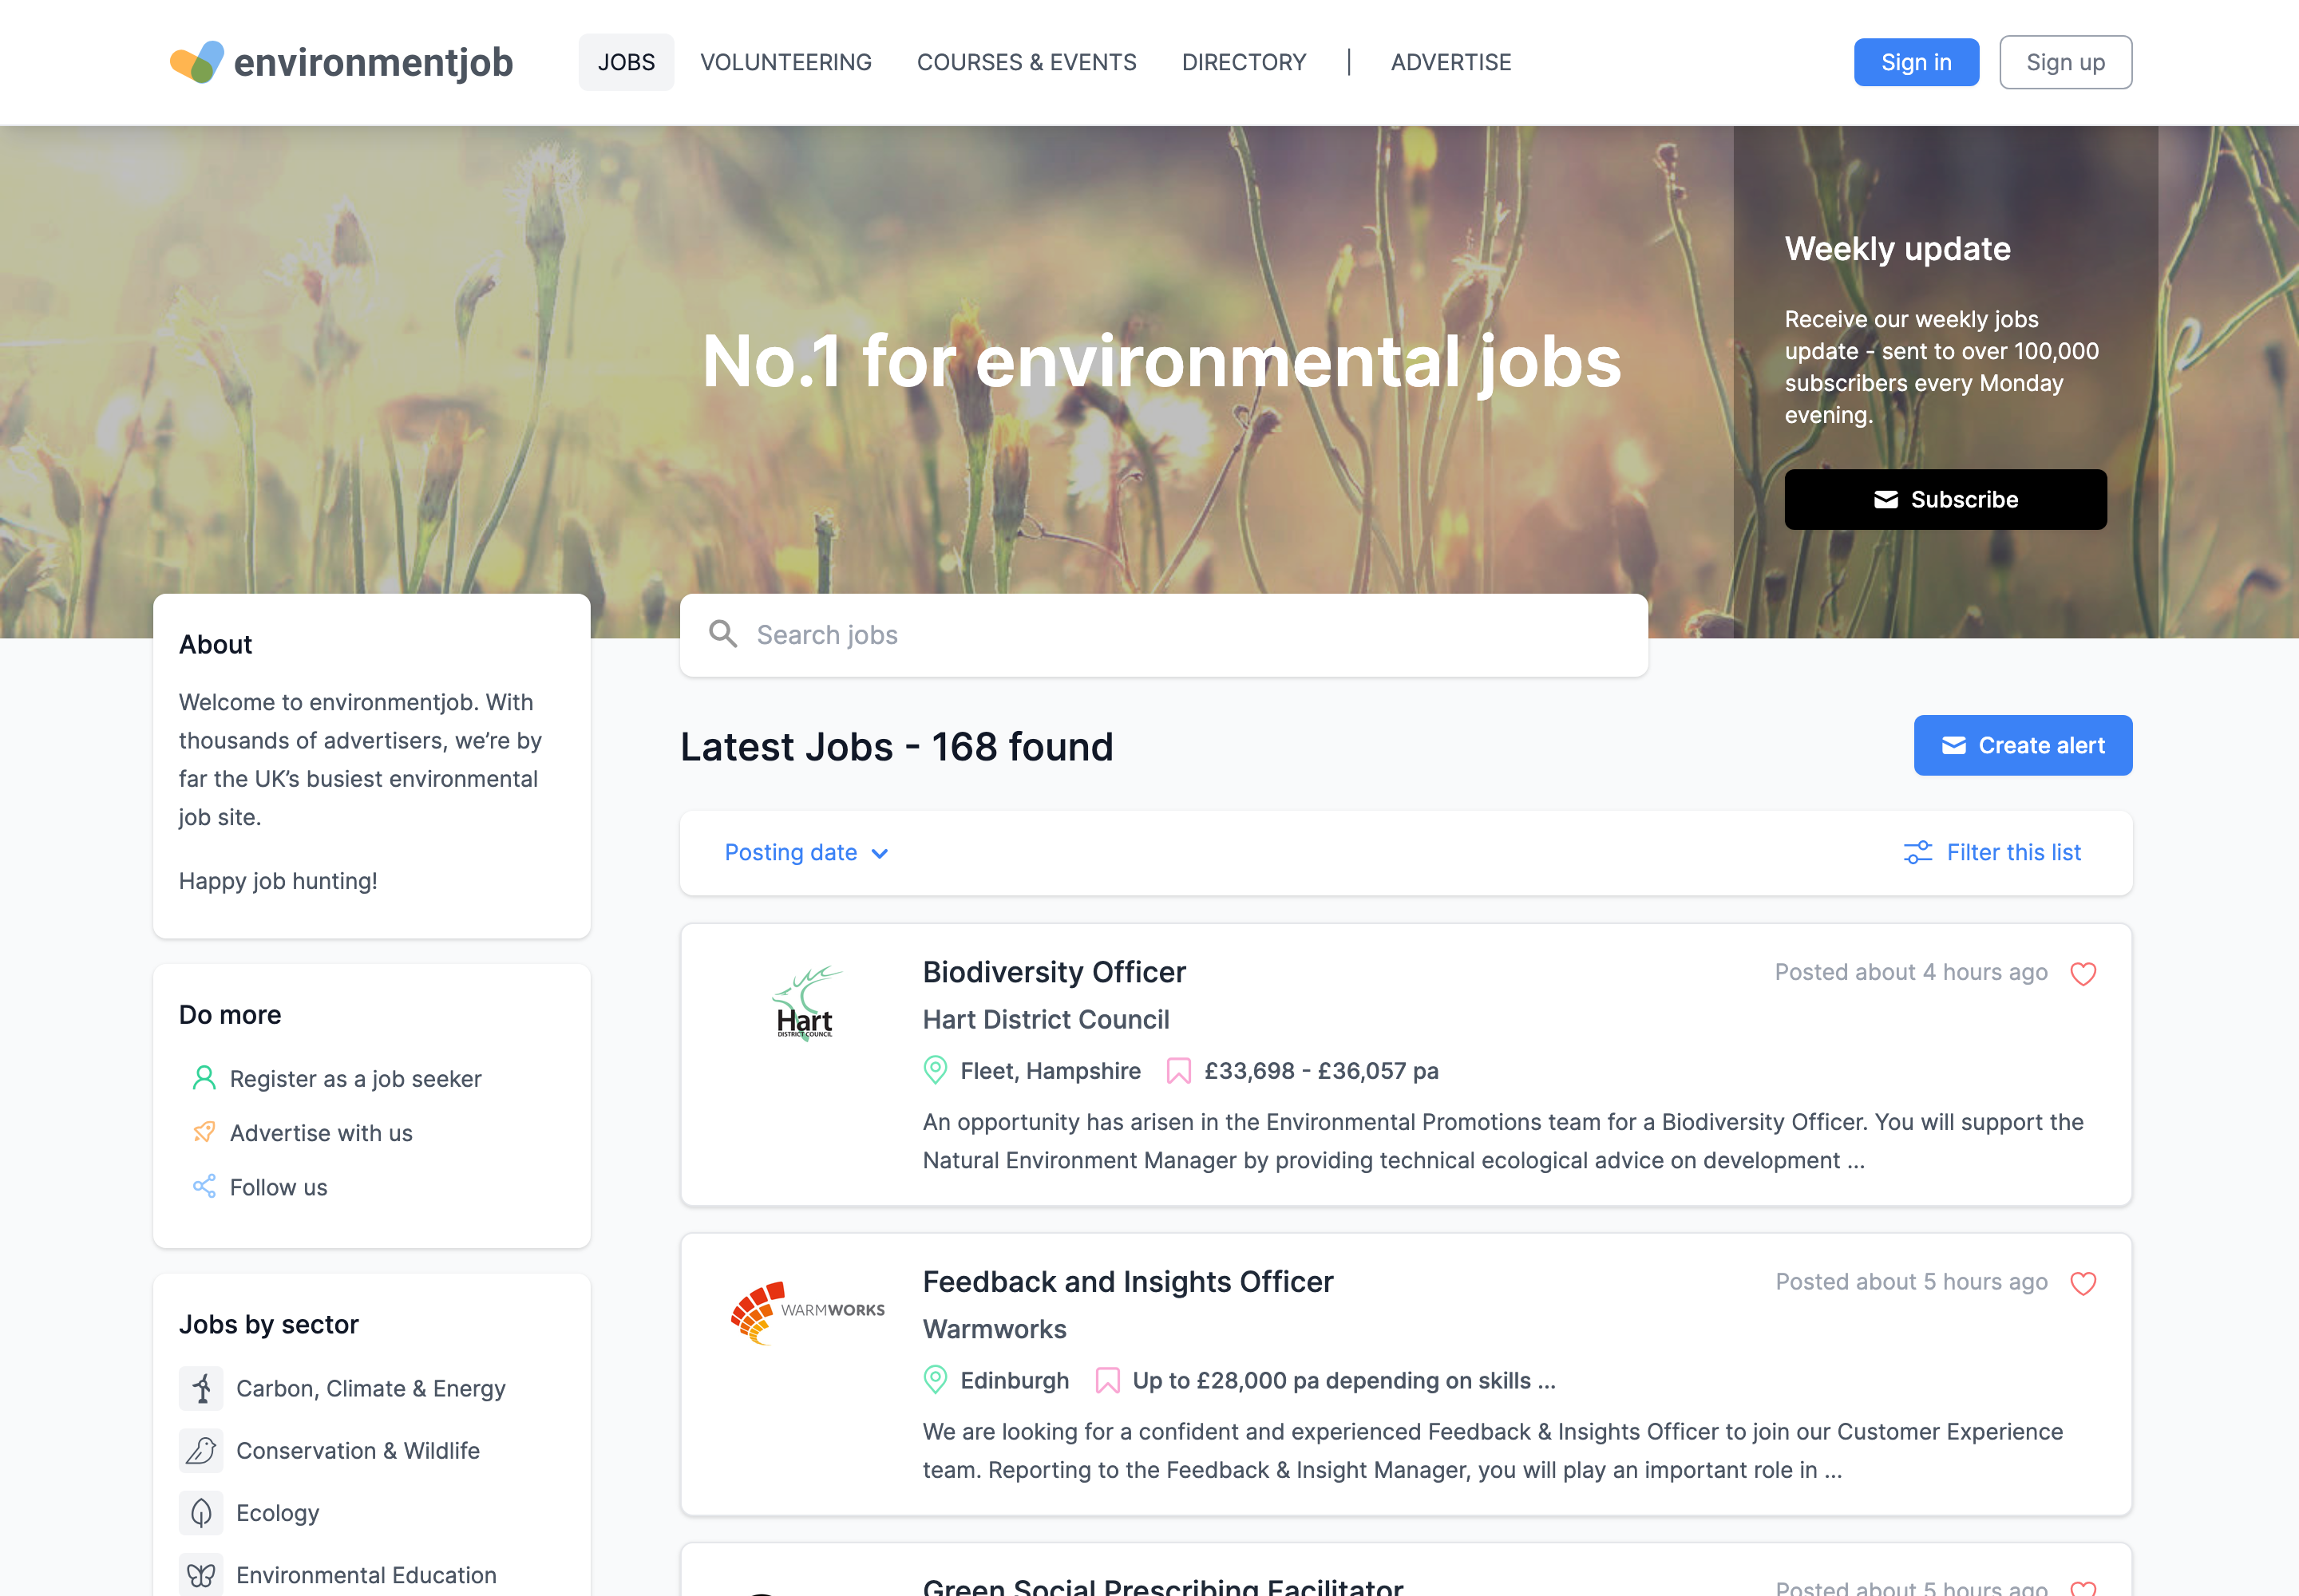Open Carbon, Climate & Energy sector
2299x1596 pixels.
point(370,1388)
